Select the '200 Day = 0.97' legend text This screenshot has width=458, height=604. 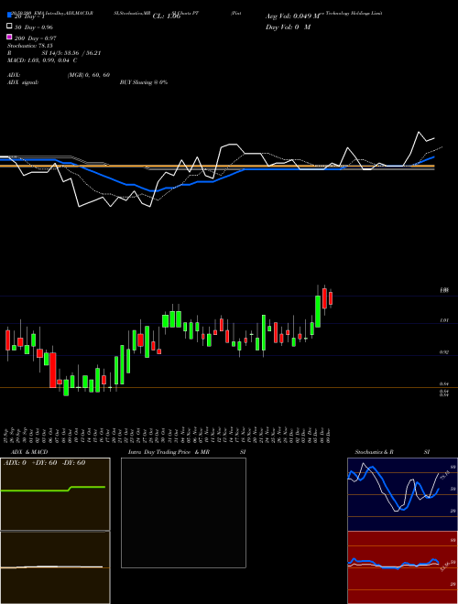(x=35, y=38)
